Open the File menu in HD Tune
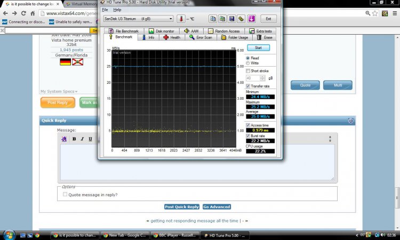This screenshot has width=400, height=240. pyautogui.click(x=105, y=10)
